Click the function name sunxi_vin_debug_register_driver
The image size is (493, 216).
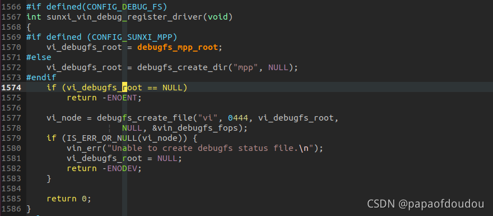(124, 17)
